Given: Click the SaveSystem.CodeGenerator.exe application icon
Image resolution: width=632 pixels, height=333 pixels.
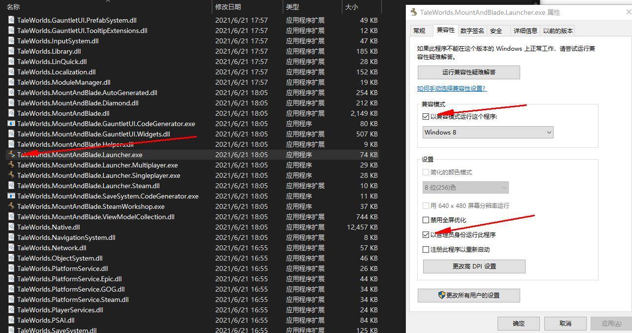Looking at the screenshot, I should 11,196.
